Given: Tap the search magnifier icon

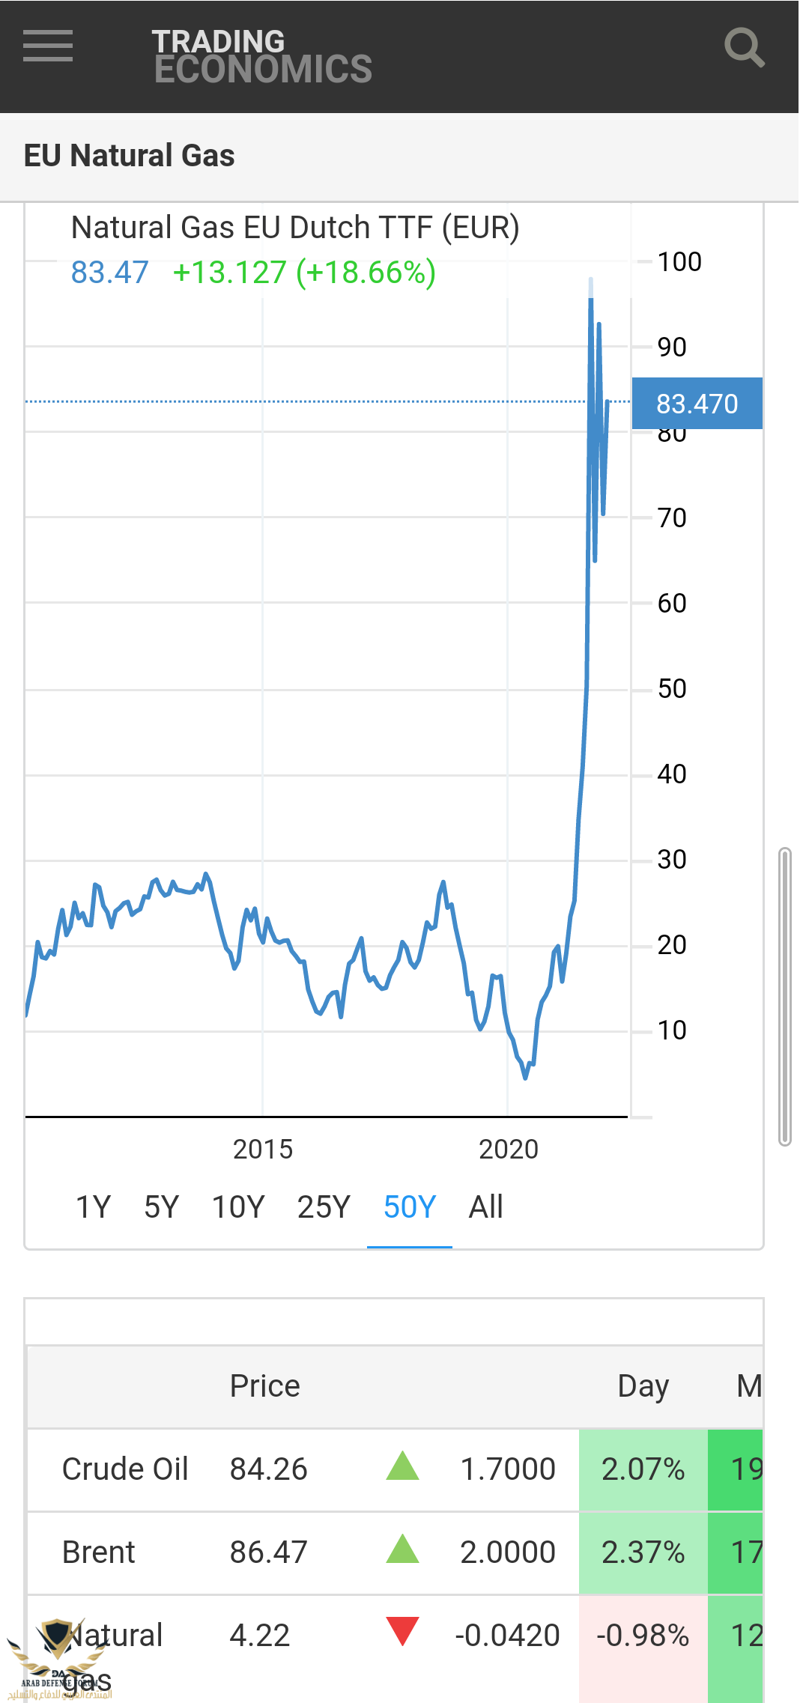Looking at the screenshot, I should click(744, 47).
